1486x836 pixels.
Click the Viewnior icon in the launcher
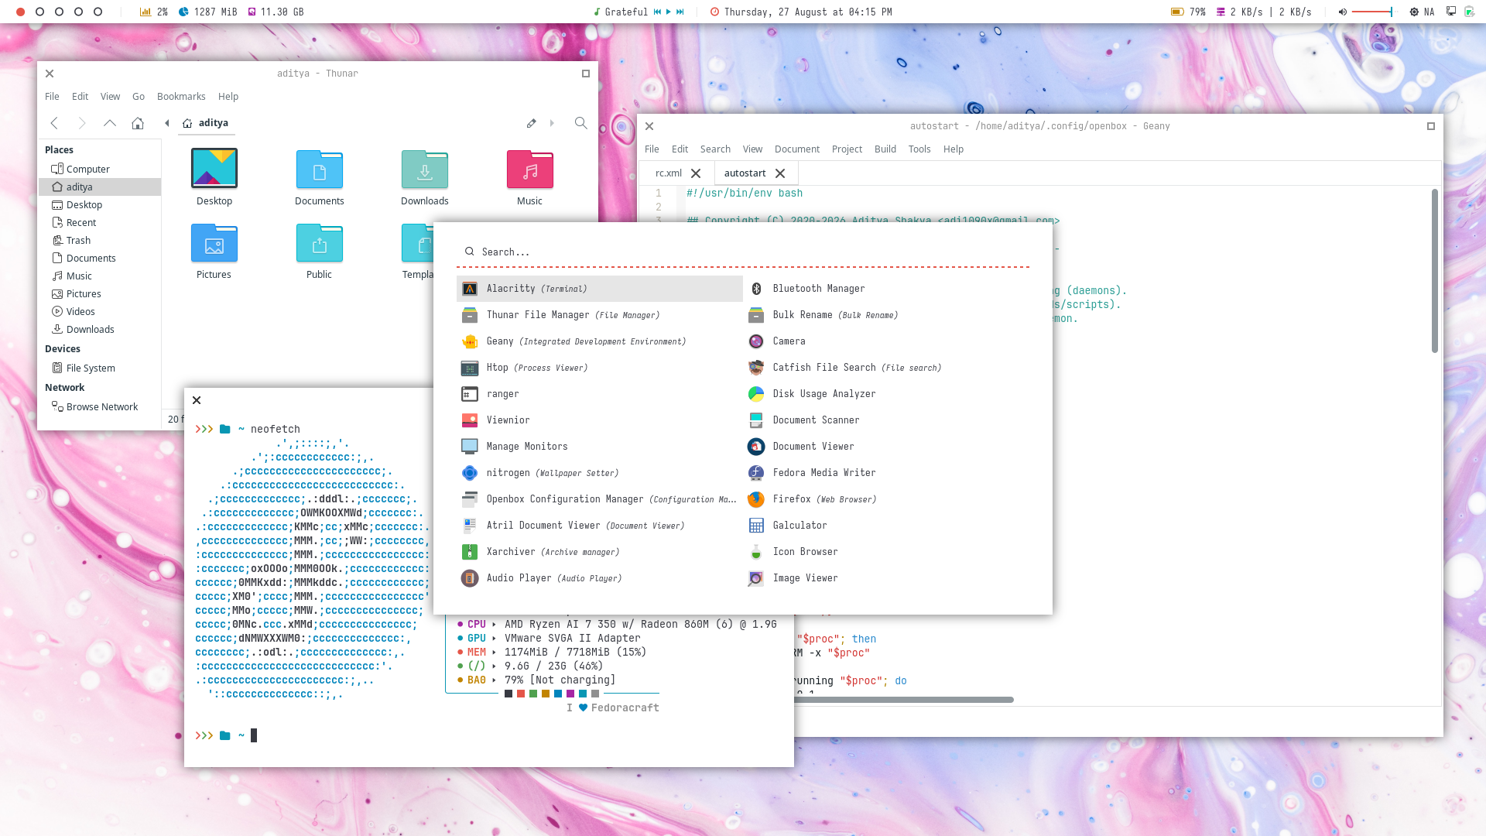click(470, 420)
